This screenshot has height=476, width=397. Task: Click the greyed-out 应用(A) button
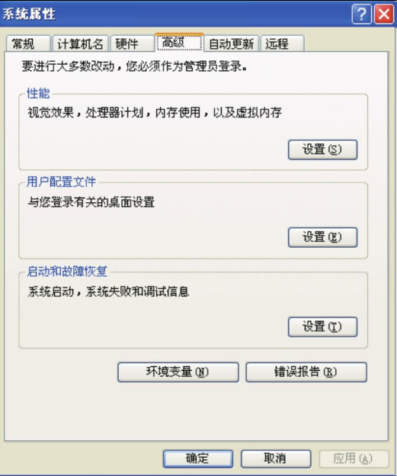coord(354,458)
